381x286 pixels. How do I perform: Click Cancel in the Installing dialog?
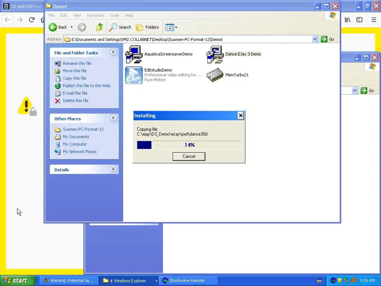click(189, 156)
